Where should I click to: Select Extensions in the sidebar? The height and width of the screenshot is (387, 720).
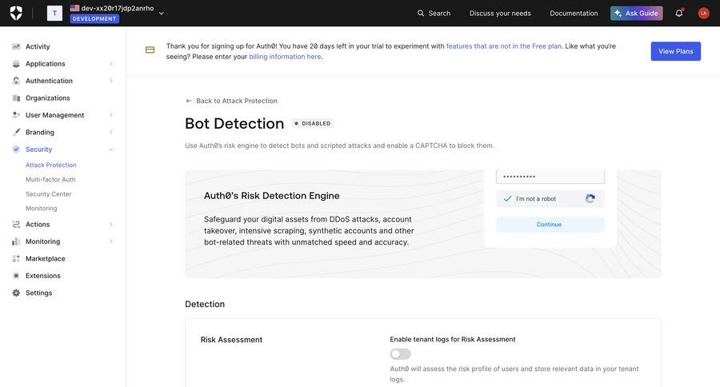pyautogui.click(x=42, y=276)
